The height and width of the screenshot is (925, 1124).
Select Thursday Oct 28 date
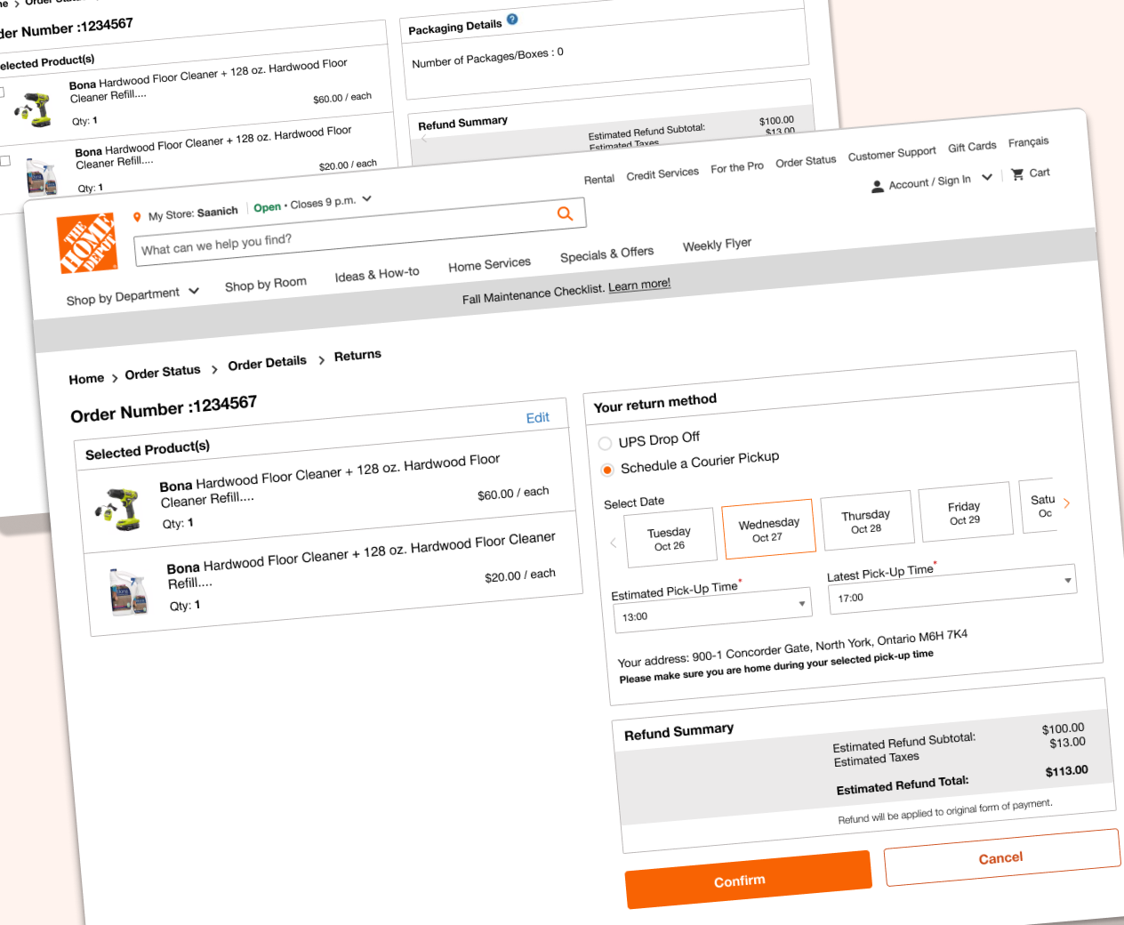click(x=866, y=520)
